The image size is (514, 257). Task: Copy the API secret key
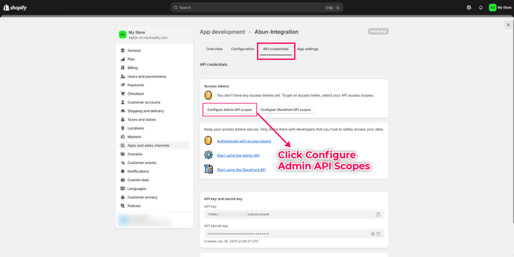[378, 234]
